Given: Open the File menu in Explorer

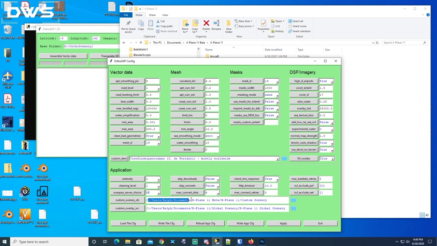Looking at the screenshot, I should click(x=126, y=15).
